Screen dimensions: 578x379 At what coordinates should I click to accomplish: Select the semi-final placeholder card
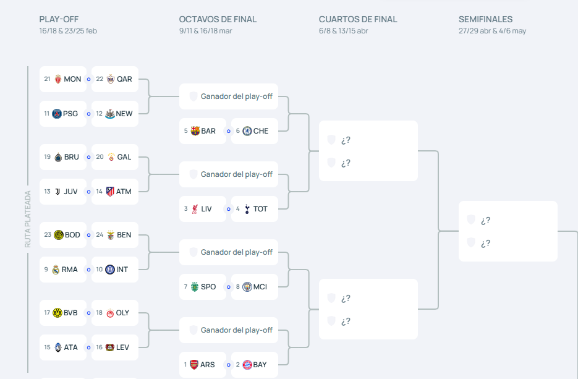(508, 231)
